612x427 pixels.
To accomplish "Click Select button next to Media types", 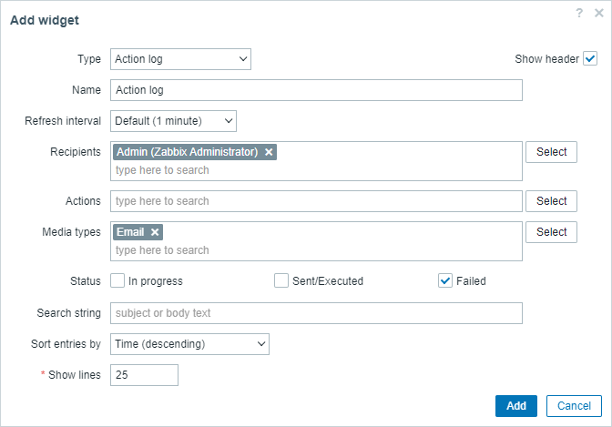I will click(551, 232).
